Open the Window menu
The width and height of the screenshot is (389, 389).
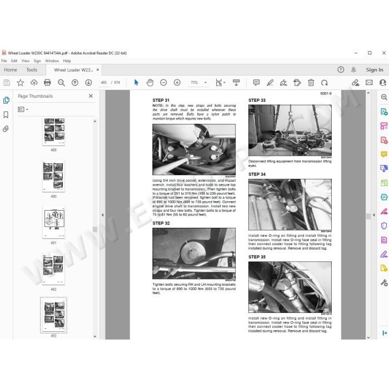click(x=52, y=61)
